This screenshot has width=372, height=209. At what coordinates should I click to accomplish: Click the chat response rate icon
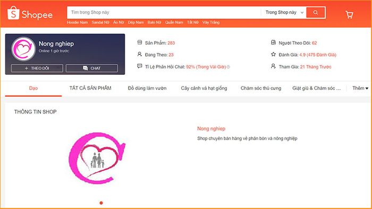139,66
